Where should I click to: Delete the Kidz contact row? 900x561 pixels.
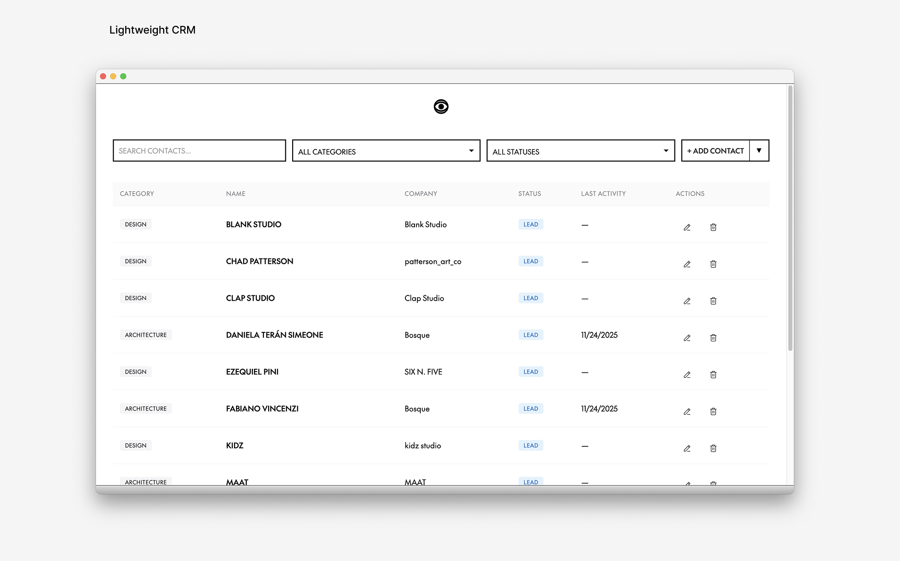click(713, 448)
